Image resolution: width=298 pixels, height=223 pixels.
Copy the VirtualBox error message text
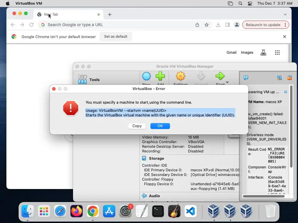click(137, 126)
